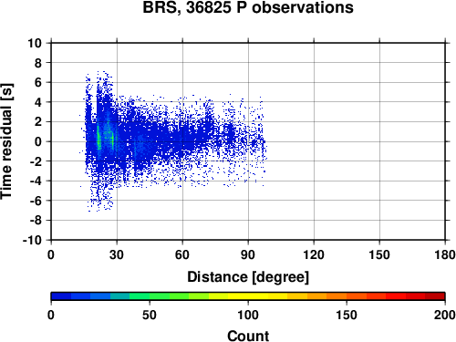Click the green segment of the colorbar near 50
Viewport: 456px width, 342px height.
150,296
